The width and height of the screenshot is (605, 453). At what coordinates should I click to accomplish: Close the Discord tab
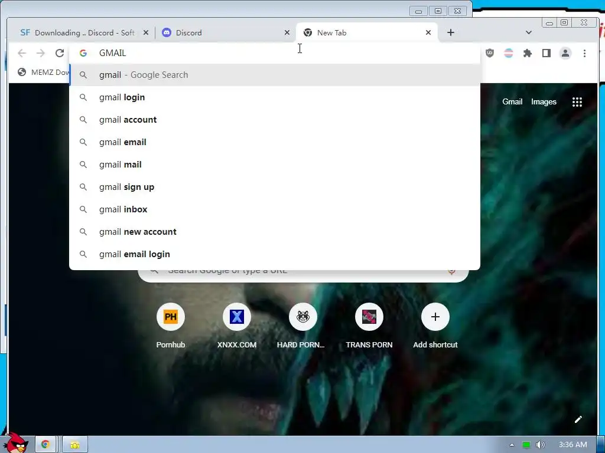[287, 33]
